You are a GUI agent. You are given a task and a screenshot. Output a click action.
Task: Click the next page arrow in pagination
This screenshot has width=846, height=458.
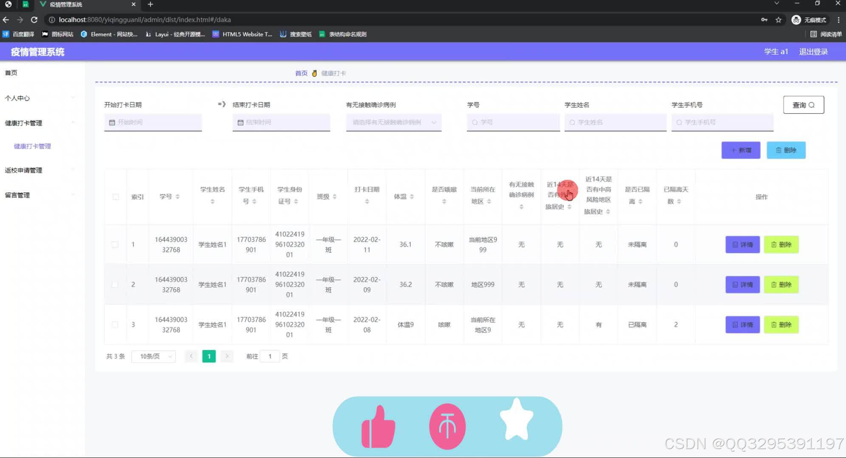click(x=227, y=356)
